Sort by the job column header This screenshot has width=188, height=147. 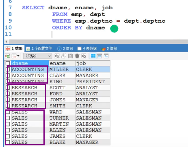(93, 63)
